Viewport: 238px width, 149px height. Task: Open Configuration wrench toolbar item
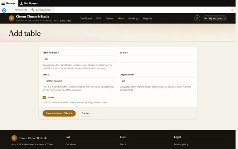[x=41, y=10]
